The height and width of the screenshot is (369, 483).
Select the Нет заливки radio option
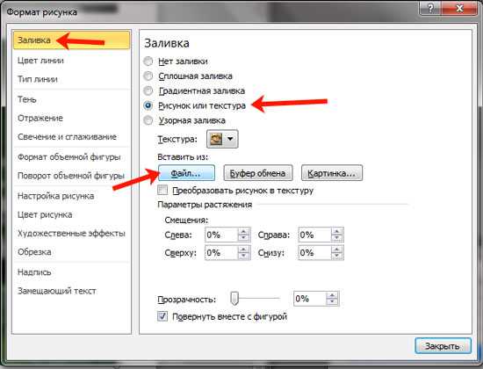[x=148, y=61]
